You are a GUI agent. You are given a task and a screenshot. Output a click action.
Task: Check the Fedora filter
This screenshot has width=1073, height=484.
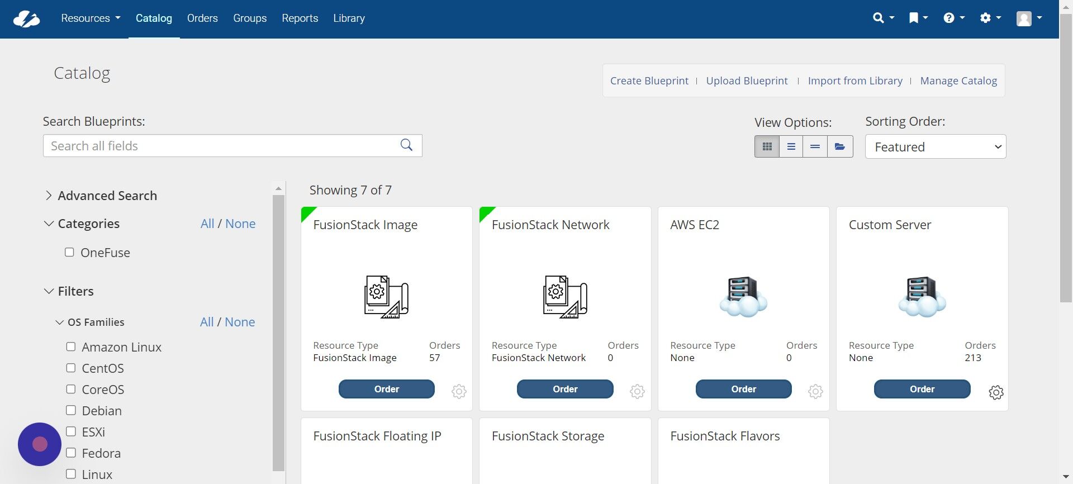pos(71,453)
